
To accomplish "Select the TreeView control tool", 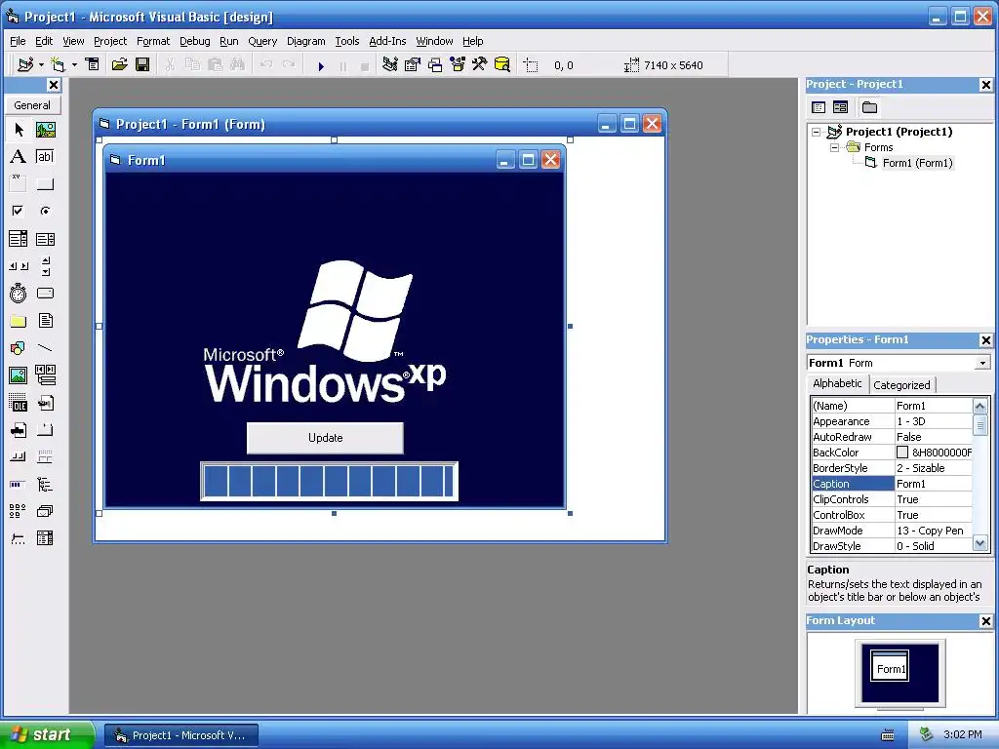I will click(x=45, y=484).
